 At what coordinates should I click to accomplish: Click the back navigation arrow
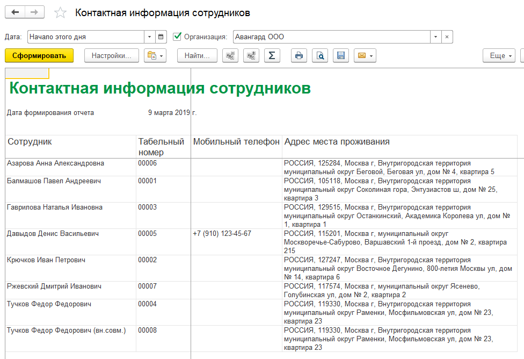pyautogui.click(x=15, y=12)
